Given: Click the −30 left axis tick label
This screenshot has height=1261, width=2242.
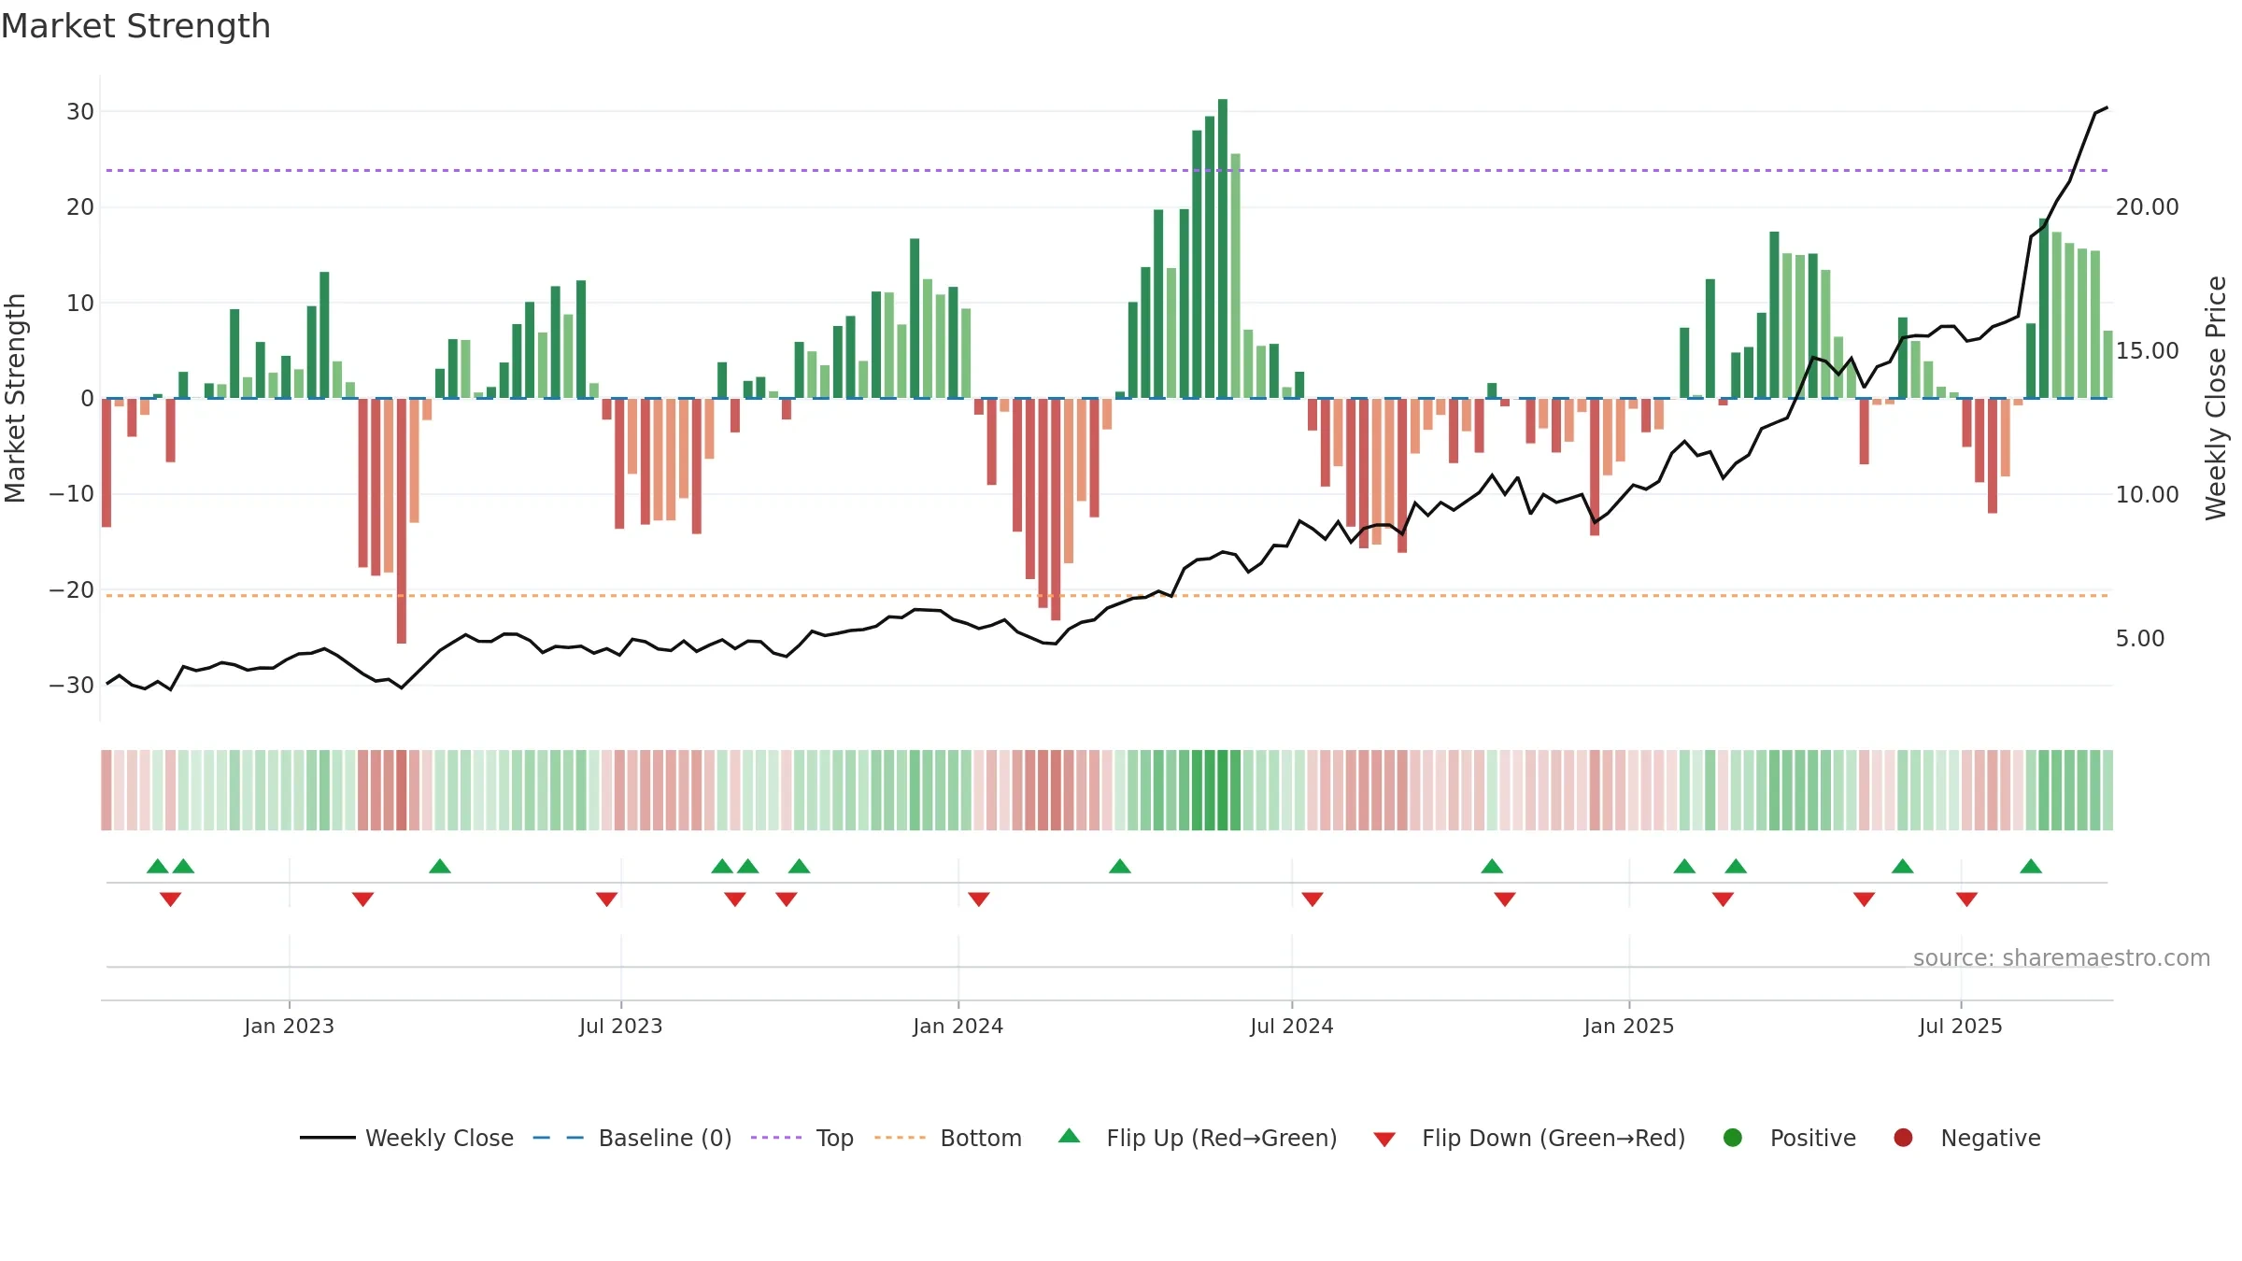Looking at the screenshot, I should pos(72,686).
